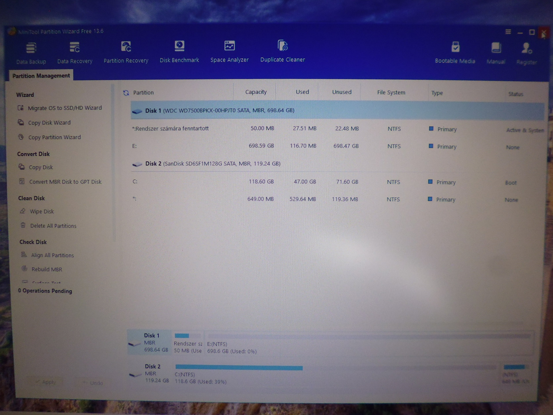Open the hamburger menu in title bar
Screen dimensions: 553x415
pyautogui.click(x=508, y=32)
